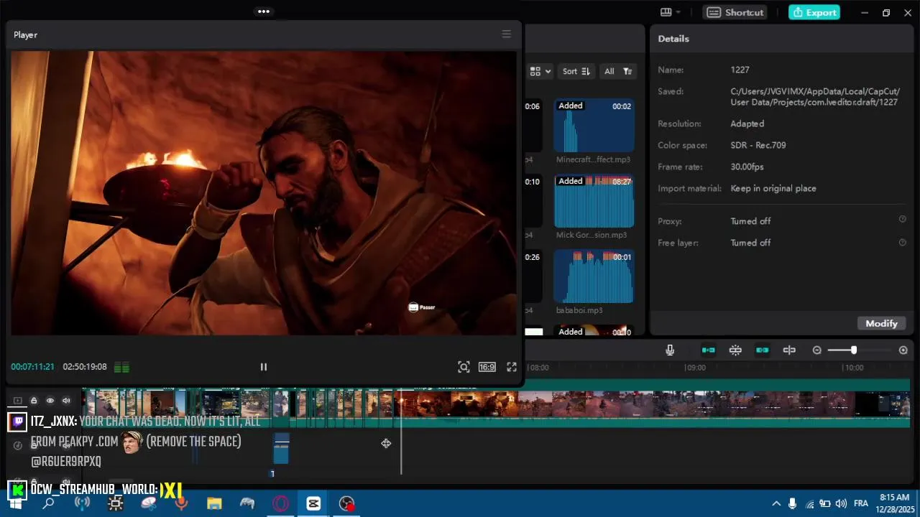This screenshot has width=920, height=517.
Task: Mute the main video track
Action: [x=66, y=401]
